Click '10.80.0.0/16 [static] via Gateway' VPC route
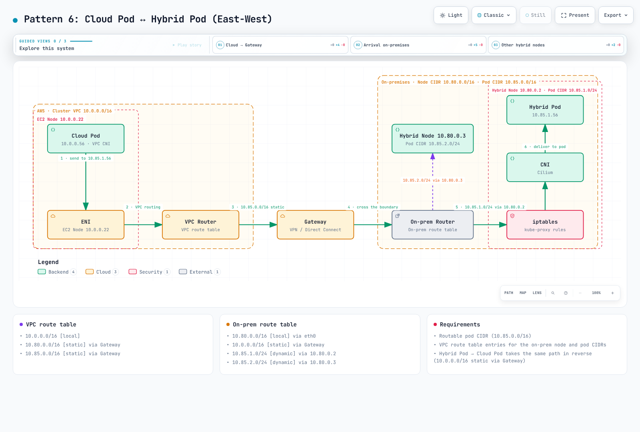640x432 pixels. [x=73, y=345]
